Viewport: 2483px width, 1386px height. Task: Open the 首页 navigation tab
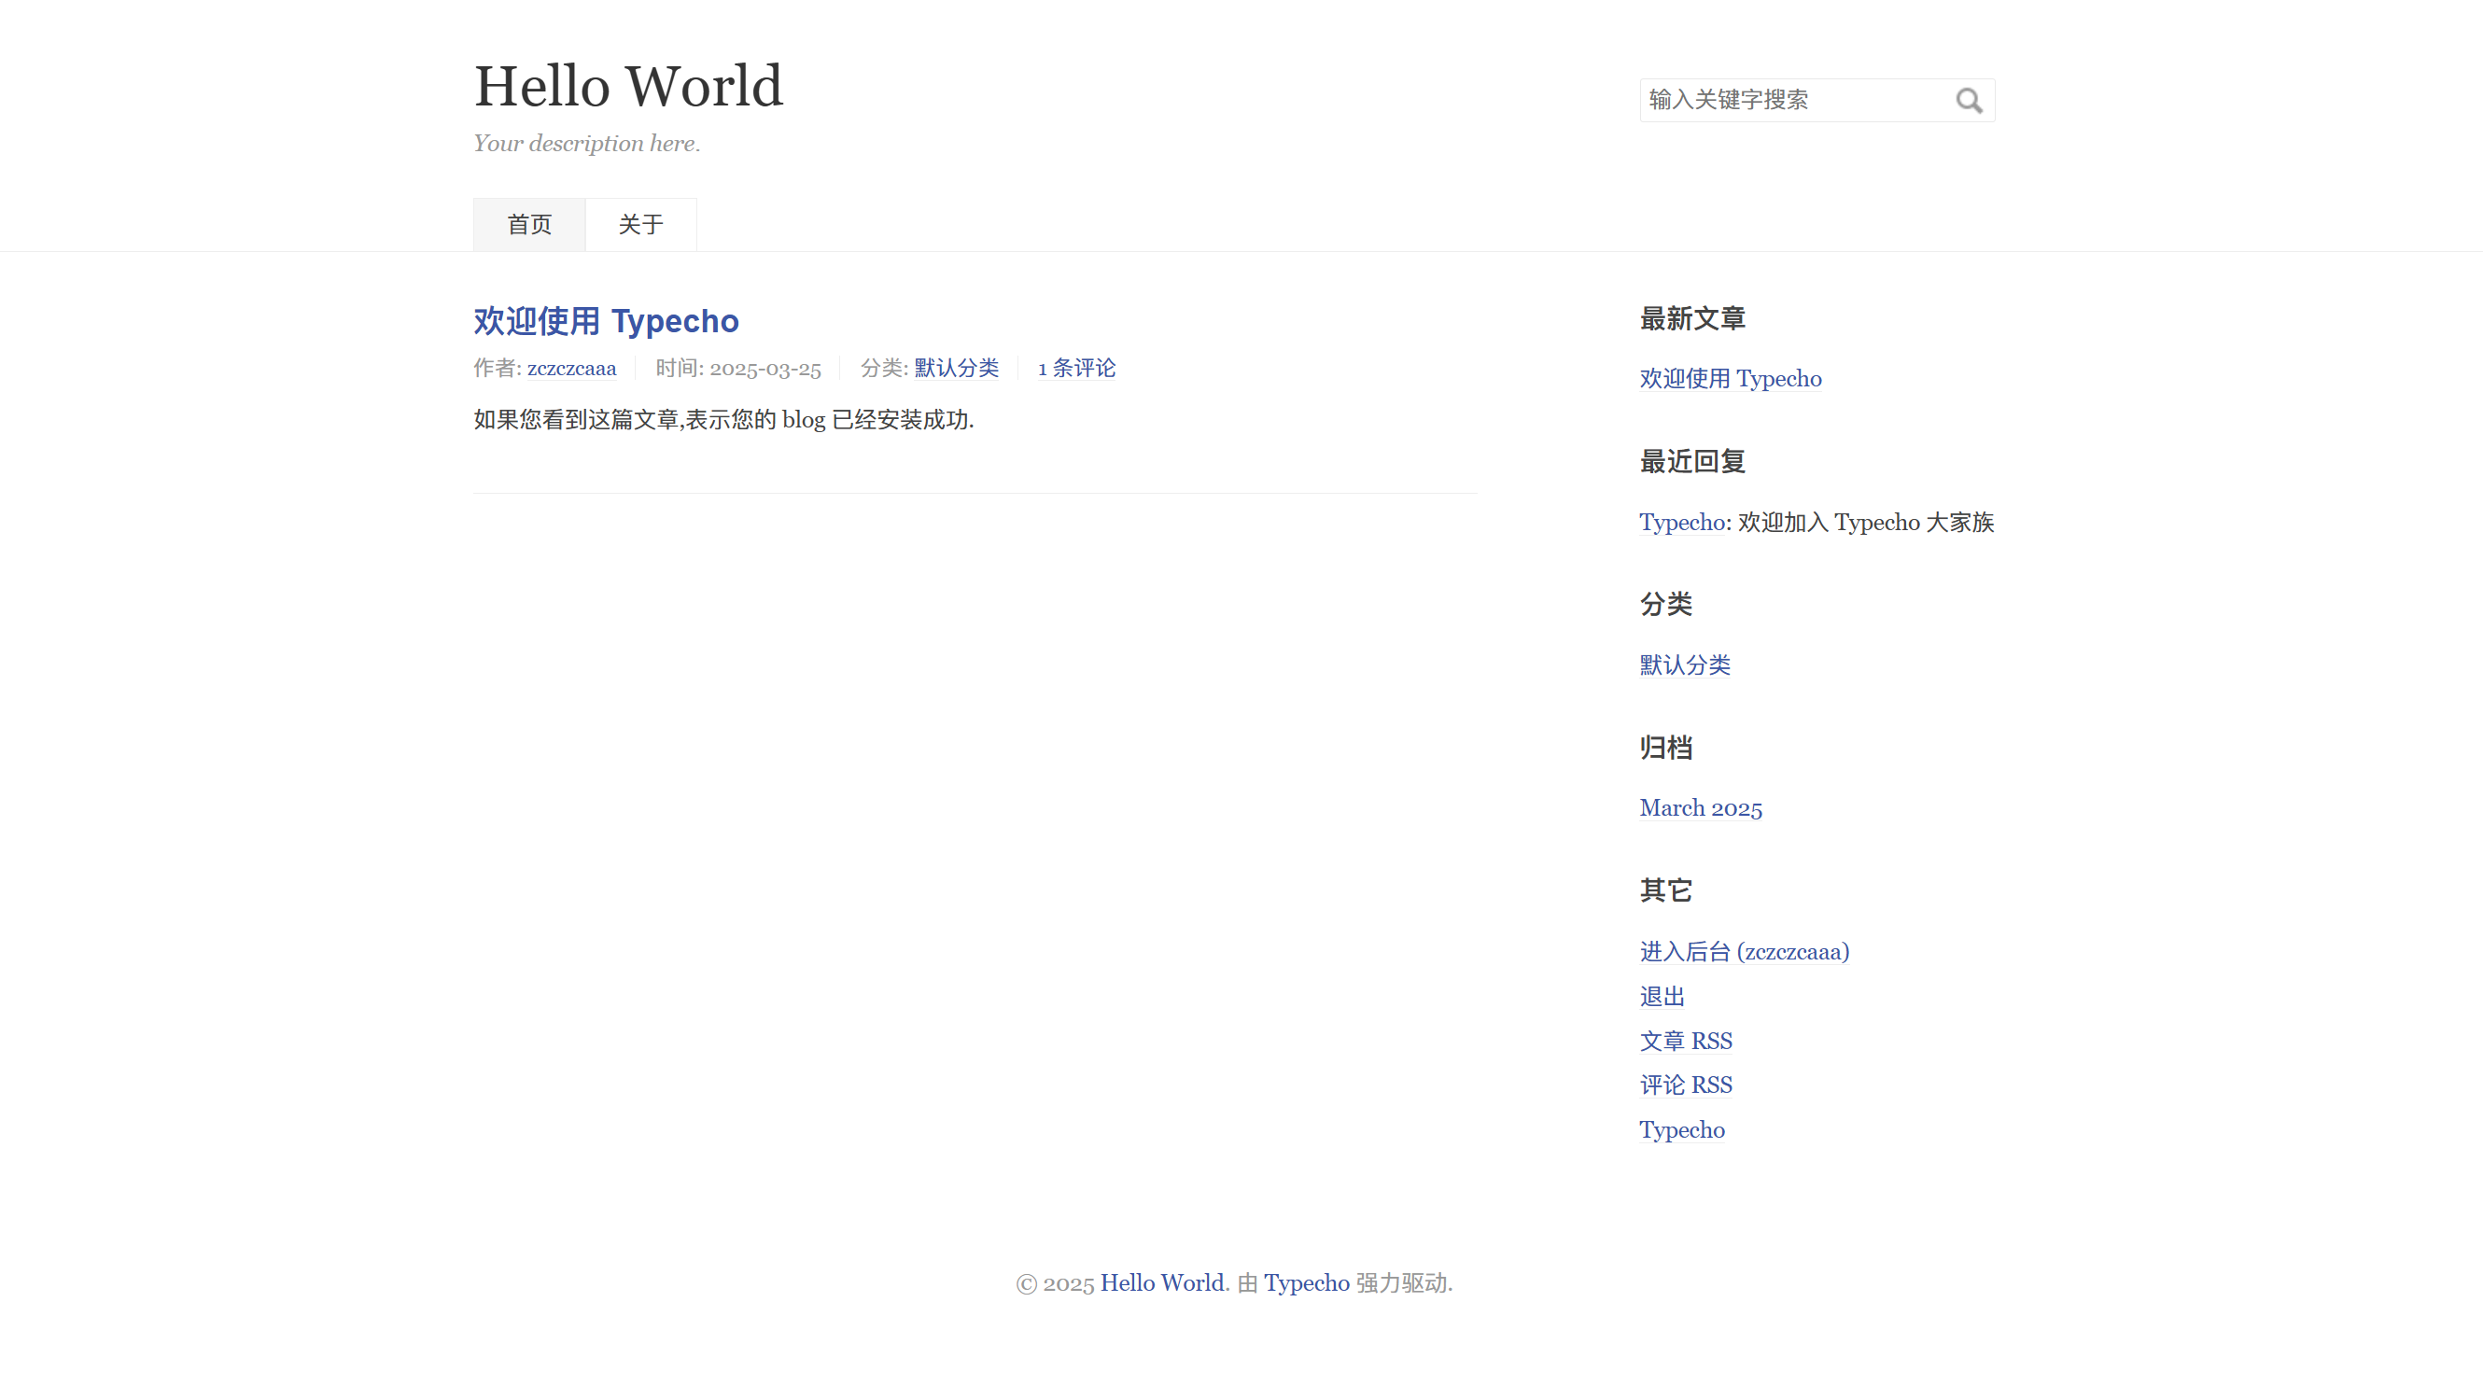click(x=529, y=225)
